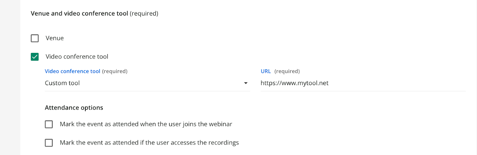Click the white checkmark icon in the checked box
Image resolution: width=477 pixels, height=155 pixels.
[x=35, y=57]
